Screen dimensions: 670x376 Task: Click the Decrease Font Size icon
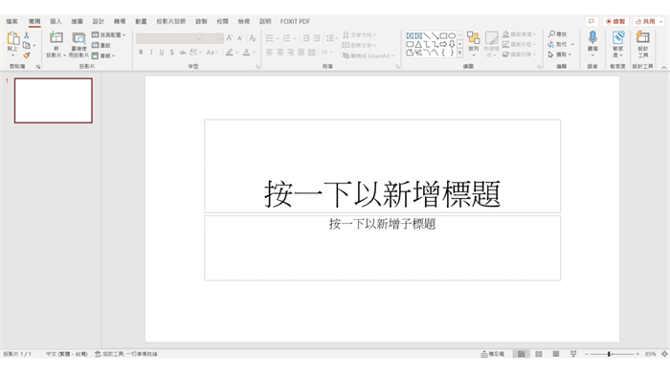240,38
